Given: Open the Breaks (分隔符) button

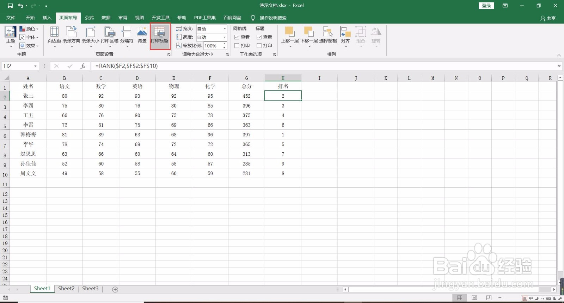Looking at the screenshot, I should [x=127, y=37].
